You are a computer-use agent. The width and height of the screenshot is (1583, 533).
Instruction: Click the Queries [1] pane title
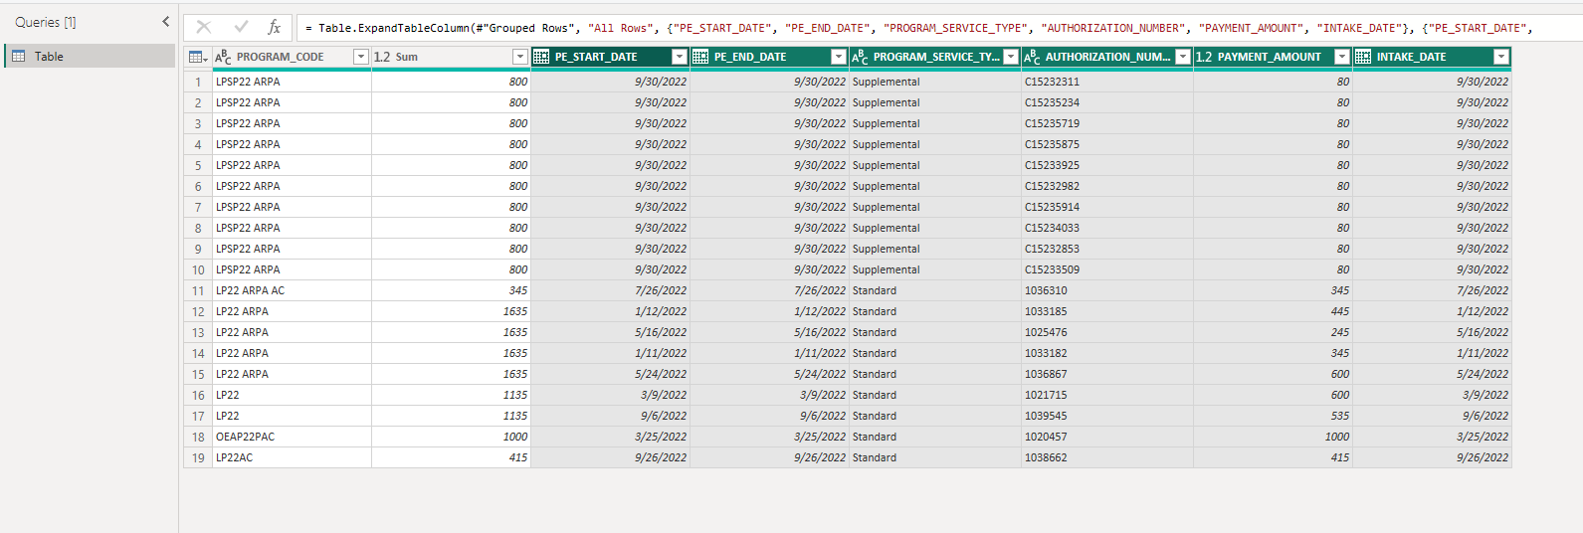(x=46, y=22)
